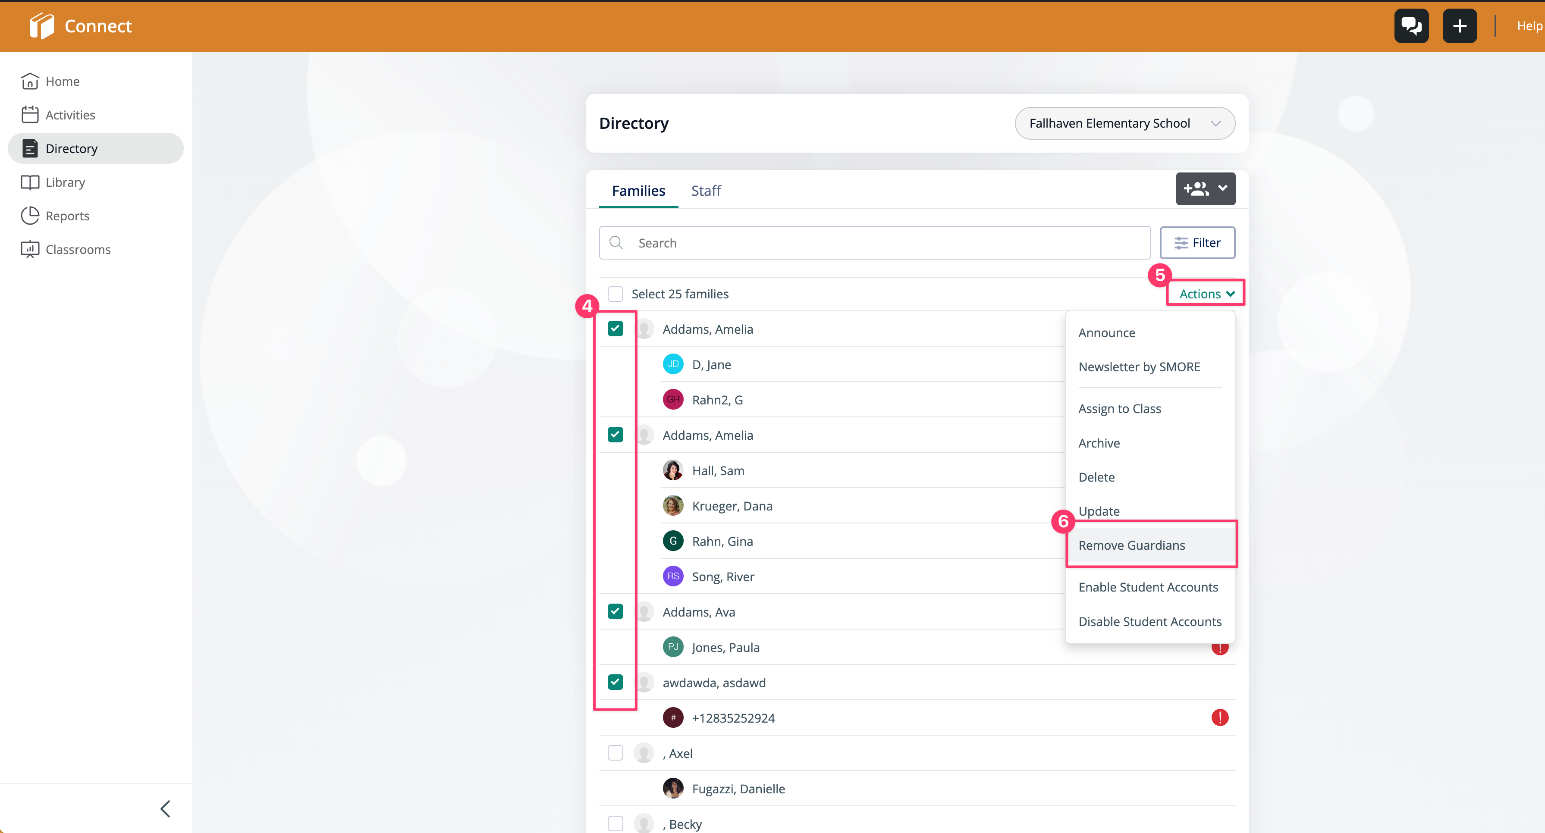
Task: Click the Connect logo icon
Action: tap(41, 26)
